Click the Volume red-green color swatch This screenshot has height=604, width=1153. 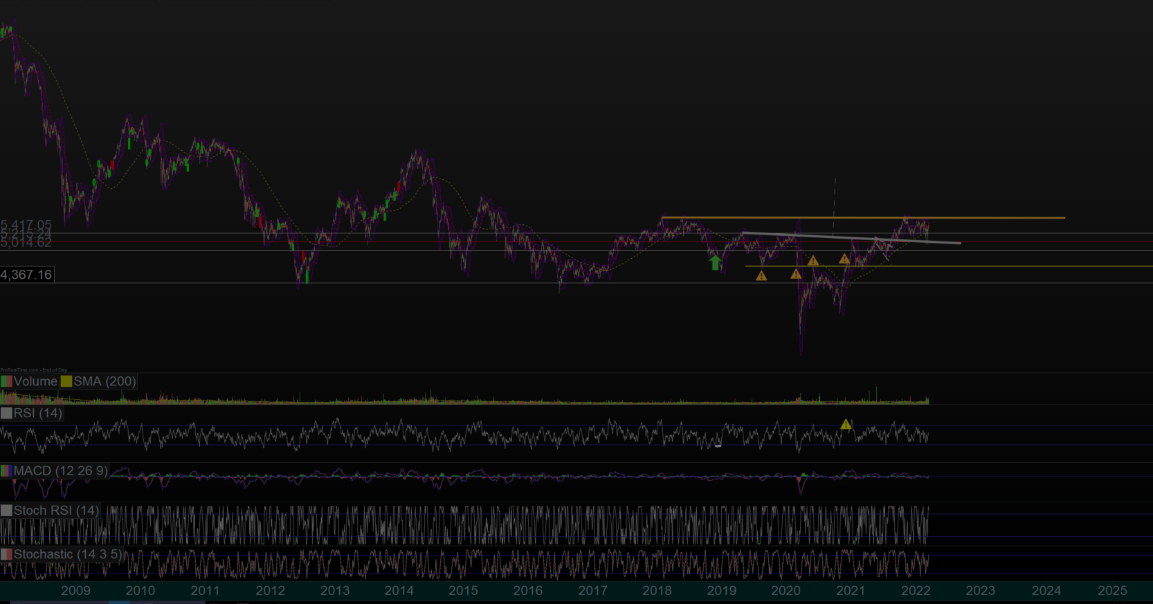7,381
